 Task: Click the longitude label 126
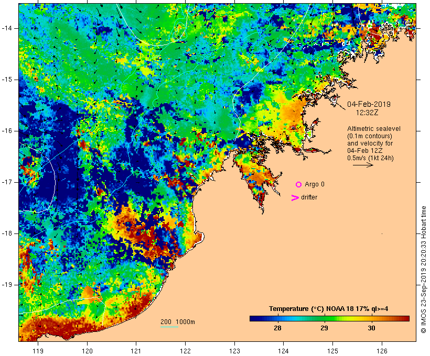[382, 351]
